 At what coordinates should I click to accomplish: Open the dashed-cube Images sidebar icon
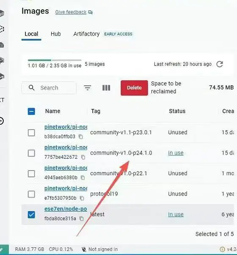point(2,29)
